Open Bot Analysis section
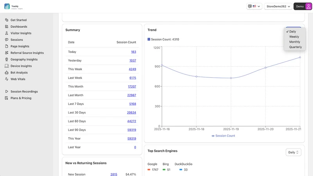The height and width of the screenshot is (176, 313). pos(19,73)
